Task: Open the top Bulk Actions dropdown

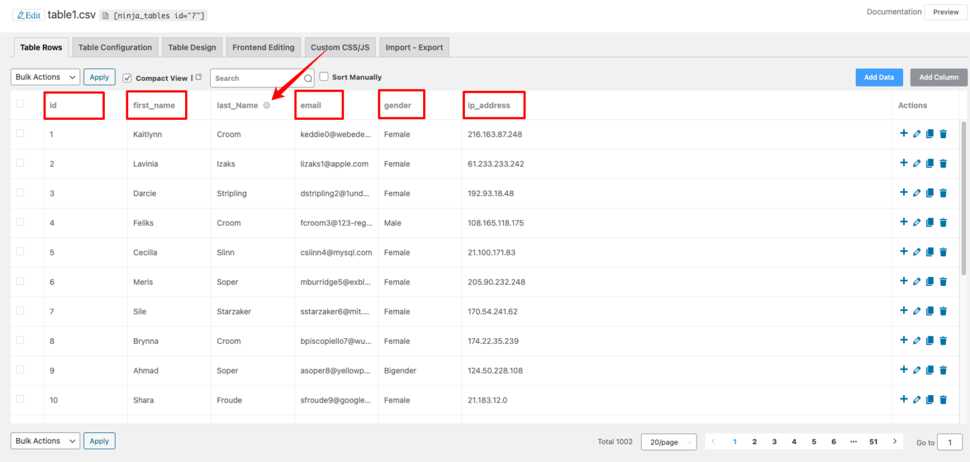Action: (x=45, y=77)
